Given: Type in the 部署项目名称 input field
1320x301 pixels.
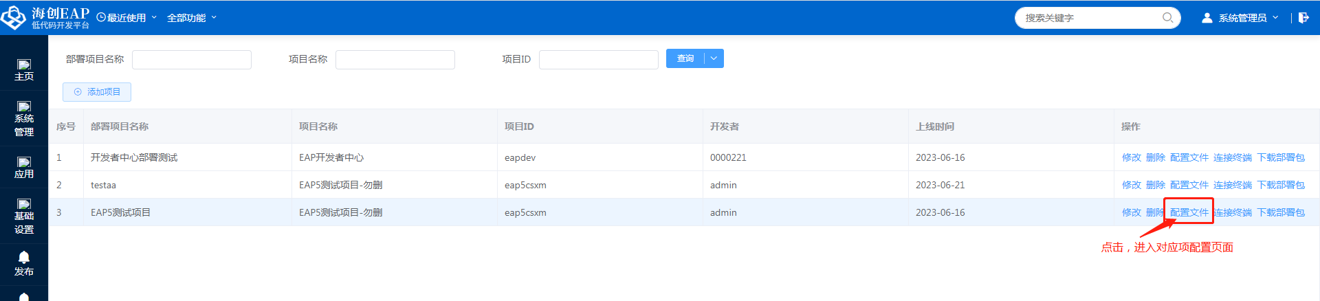Looking at the screenshot, I should tap(192, 60).
